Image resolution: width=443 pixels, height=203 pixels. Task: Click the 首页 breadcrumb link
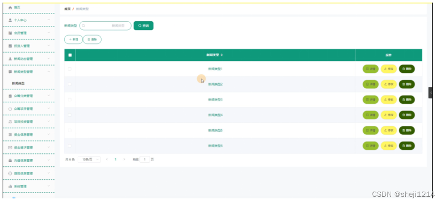(67, 9)
